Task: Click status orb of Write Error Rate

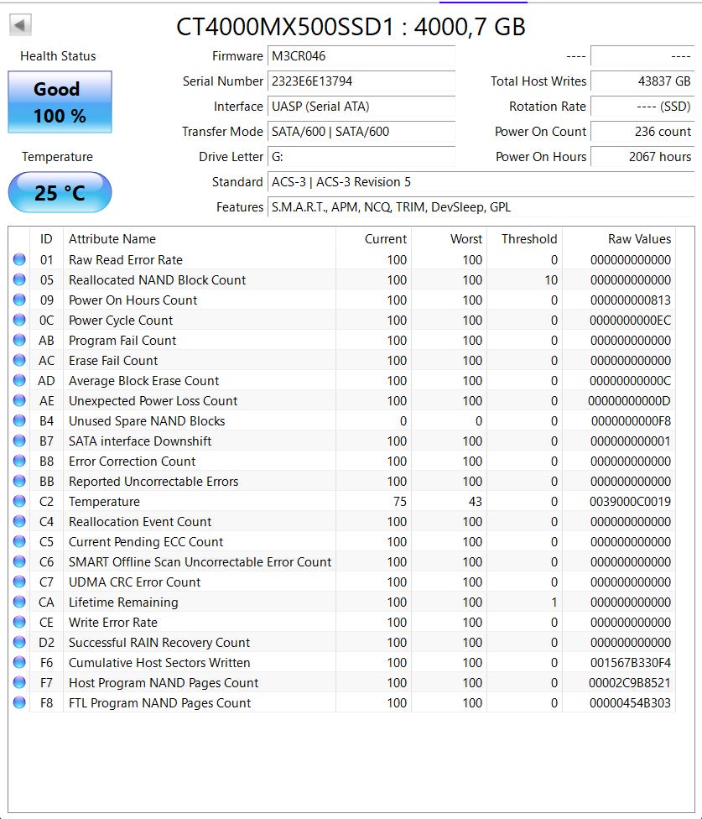Action: [x=19, y=622]
